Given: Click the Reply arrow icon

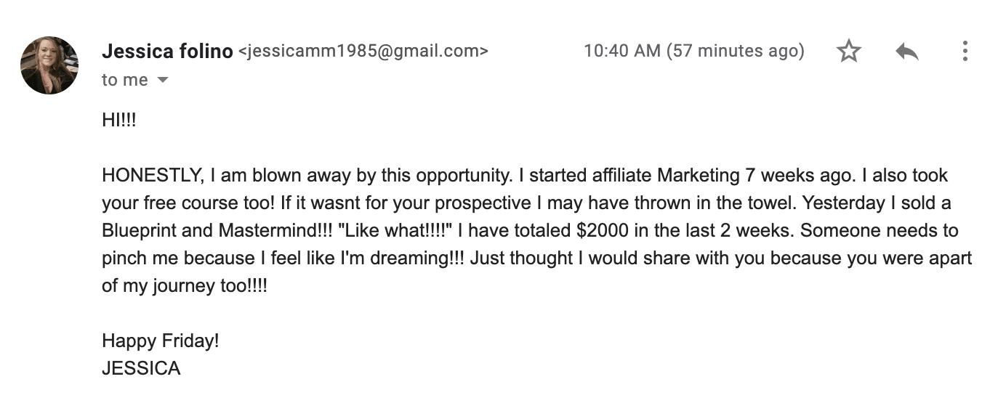Looking at the screenshot, I should [906, 52].
